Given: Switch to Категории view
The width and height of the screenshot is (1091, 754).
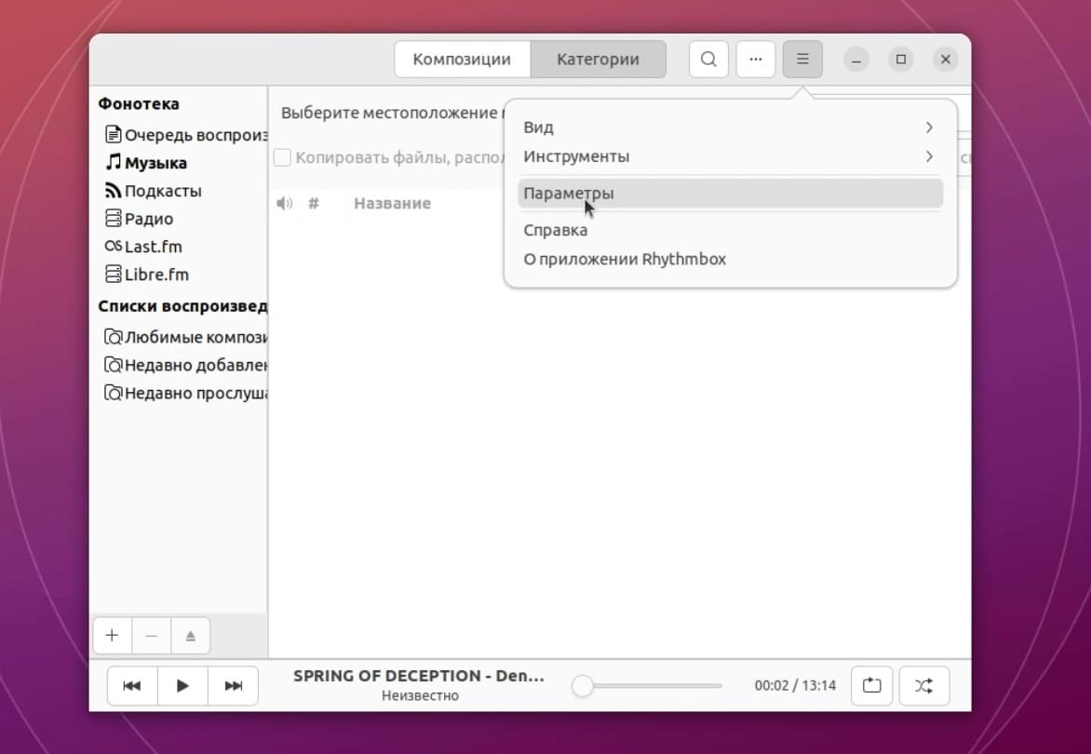Looking at the screenshot, I should pos(598,60).
